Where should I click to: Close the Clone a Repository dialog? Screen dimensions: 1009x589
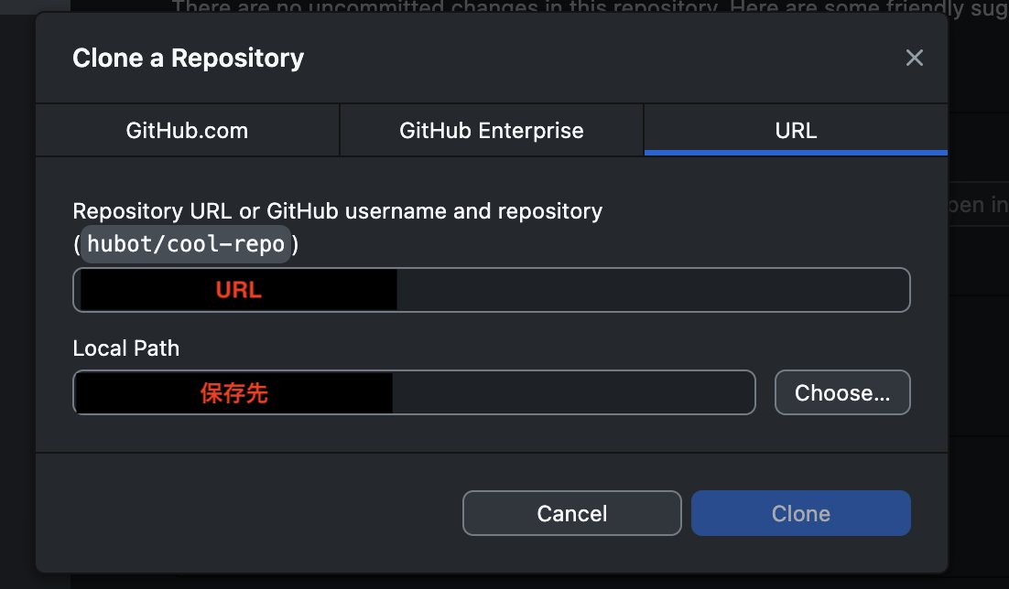tap(914, 59)
